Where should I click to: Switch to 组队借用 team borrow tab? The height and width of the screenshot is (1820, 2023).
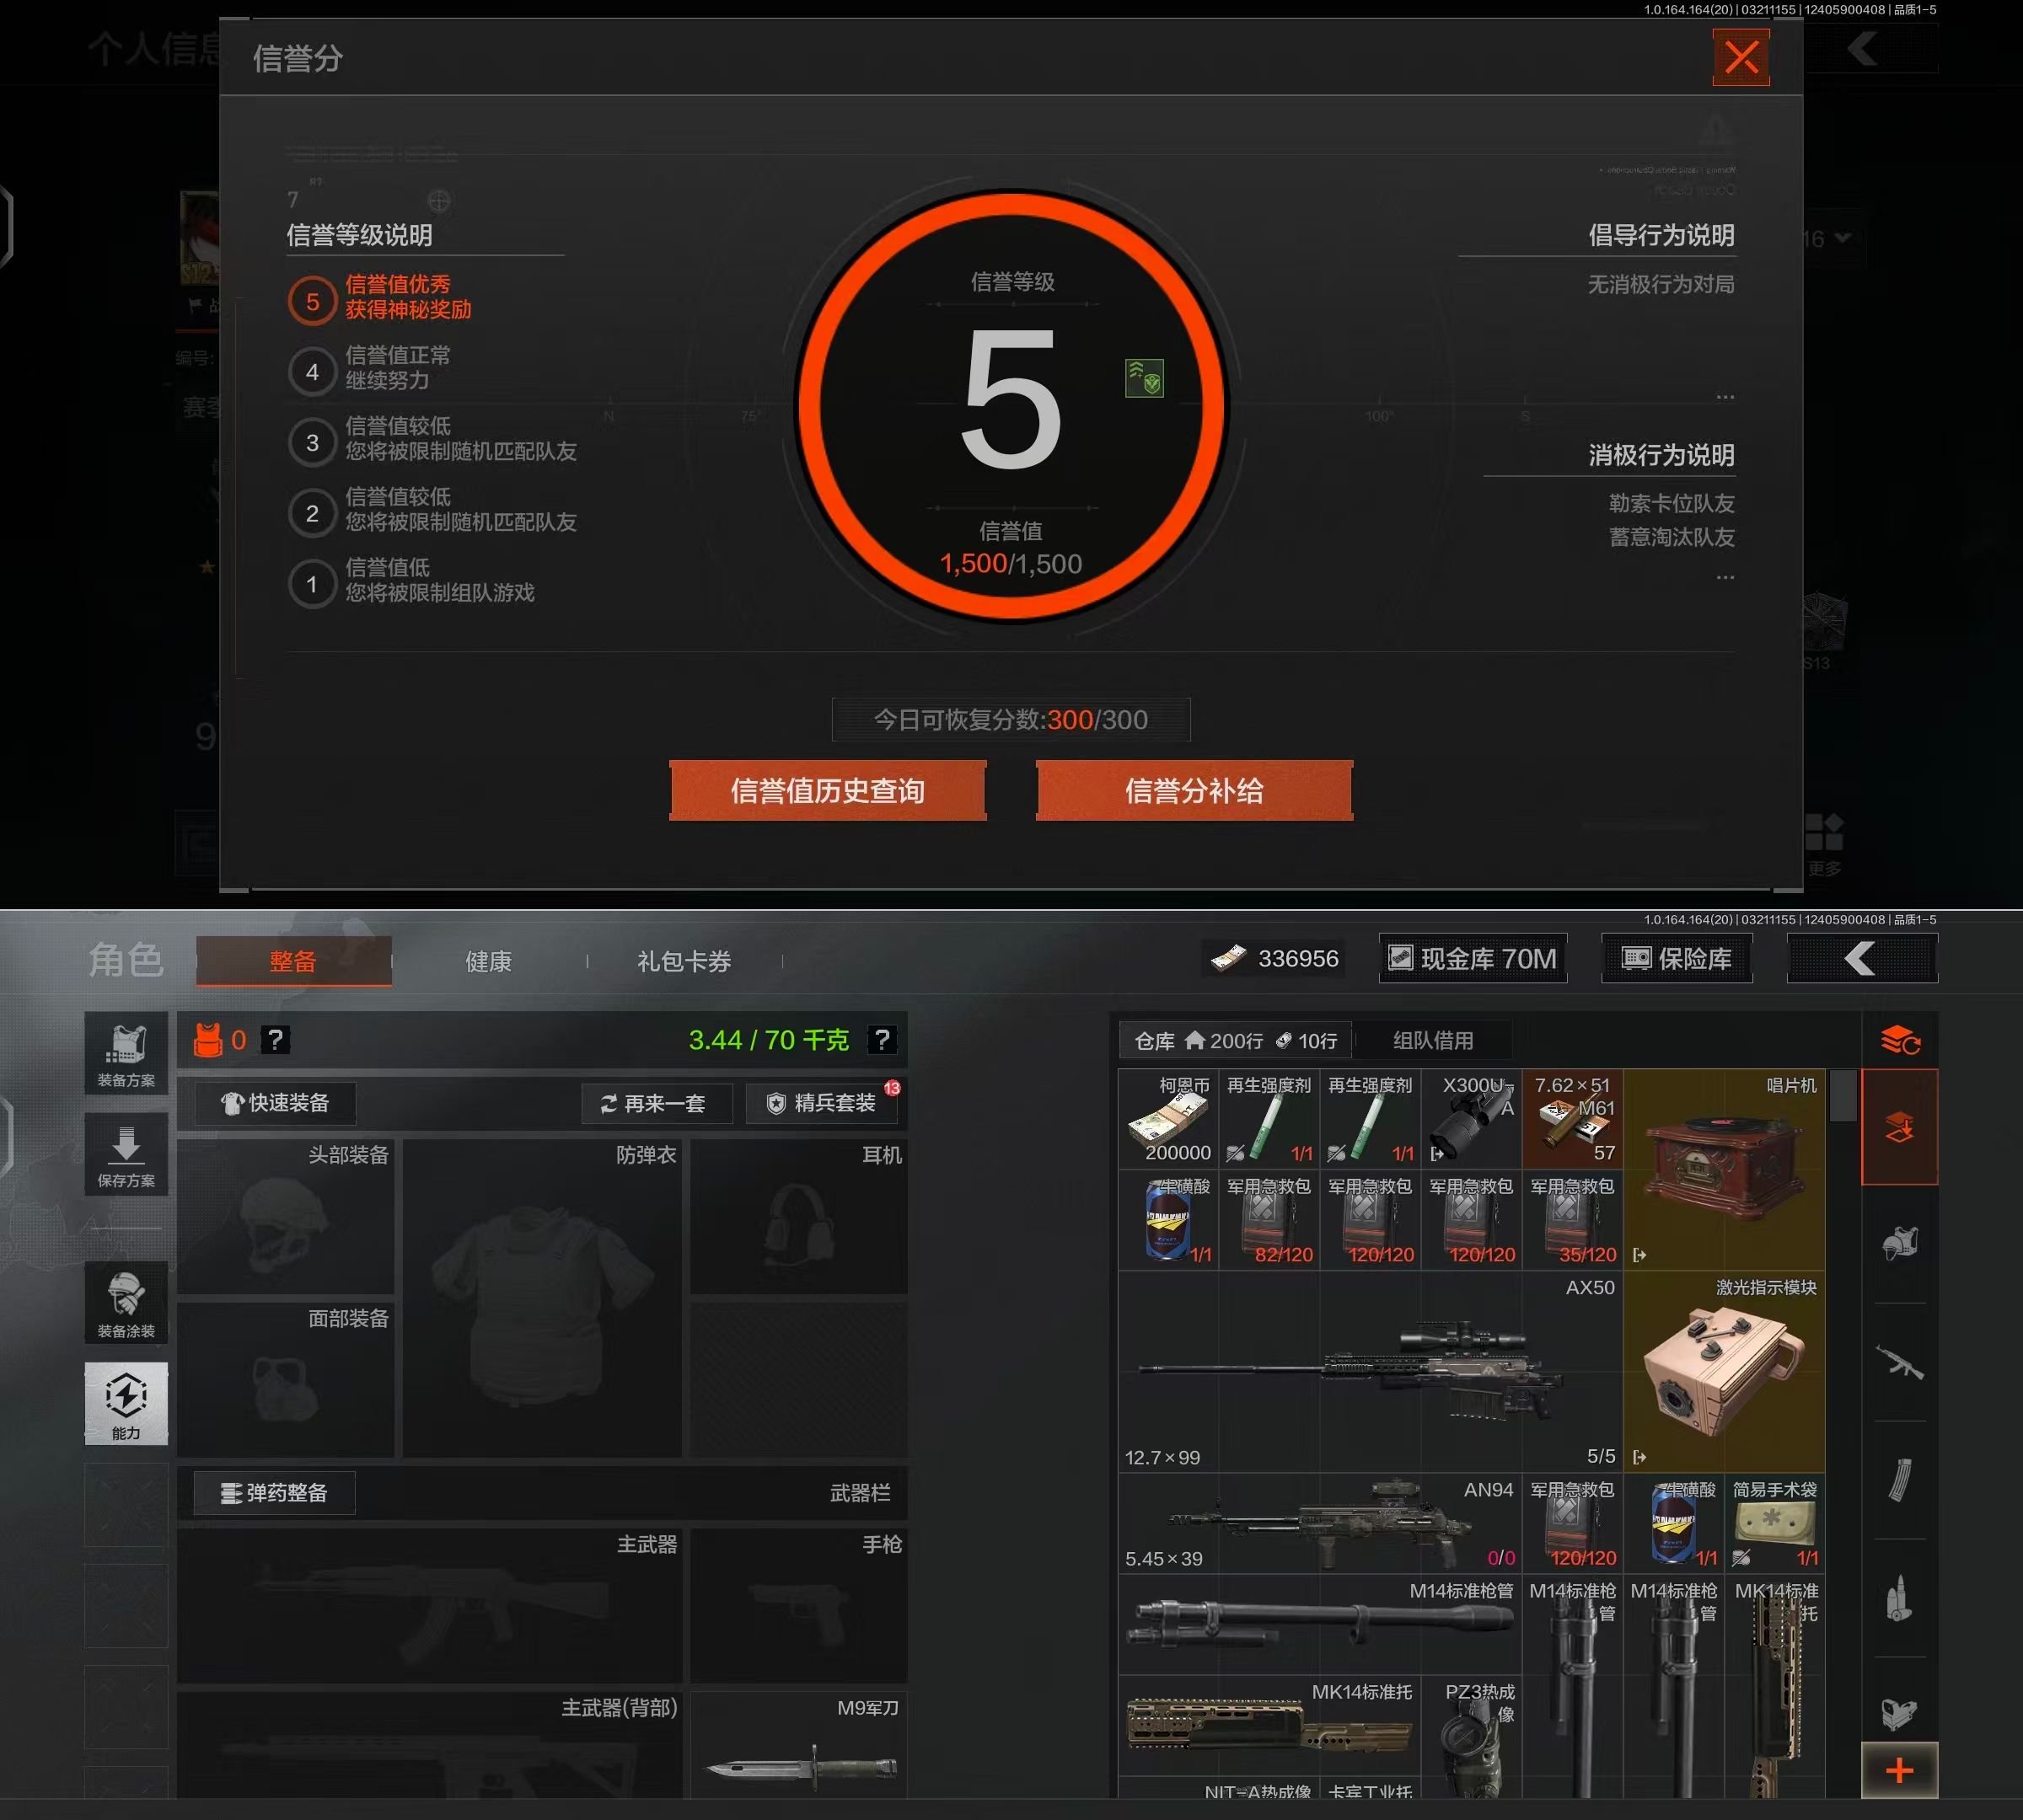pyautogui.click(x=1432, y=1040)
